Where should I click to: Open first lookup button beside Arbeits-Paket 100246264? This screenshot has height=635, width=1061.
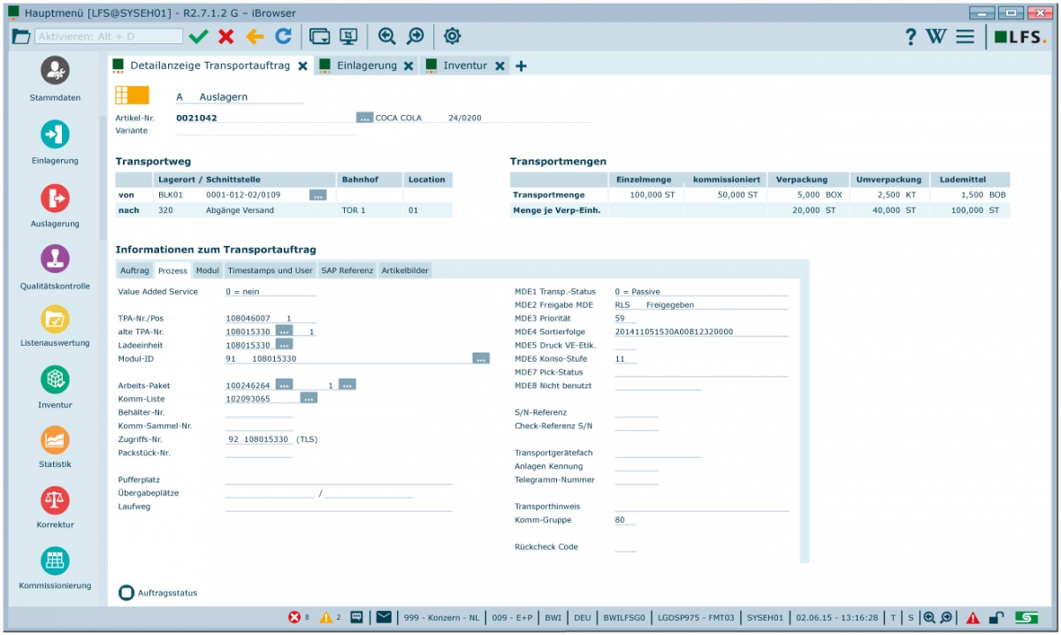coord(284,385)
